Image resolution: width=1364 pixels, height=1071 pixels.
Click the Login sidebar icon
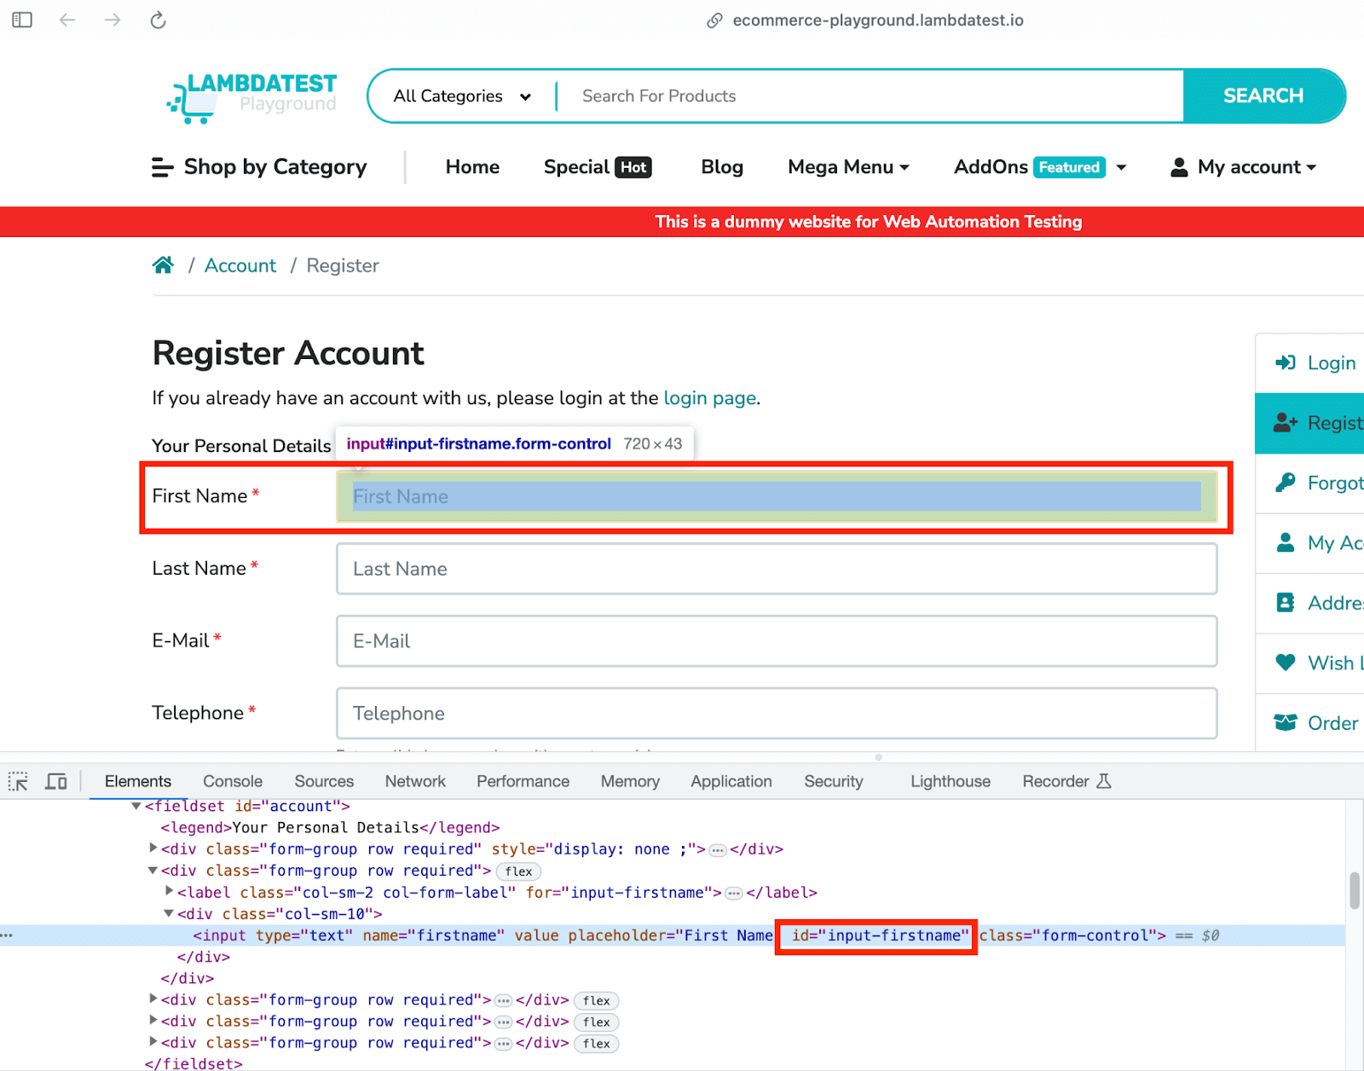tap(1286, 362)
